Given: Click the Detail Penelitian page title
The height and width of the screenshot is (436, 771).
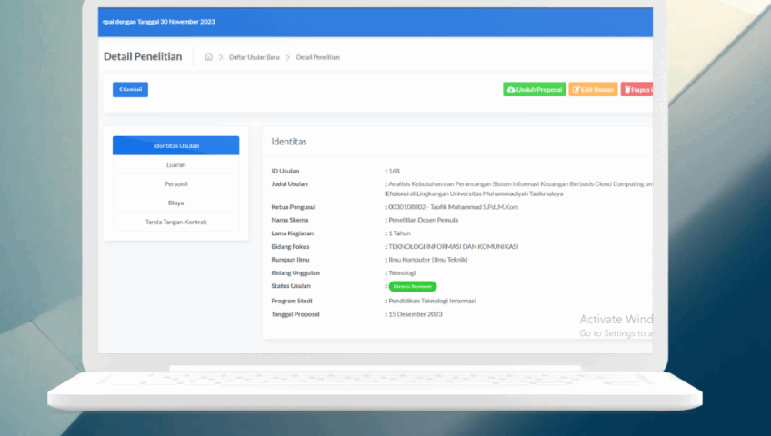Looking at the screenshot, I should pyautogui.click(x=143, y=56).
